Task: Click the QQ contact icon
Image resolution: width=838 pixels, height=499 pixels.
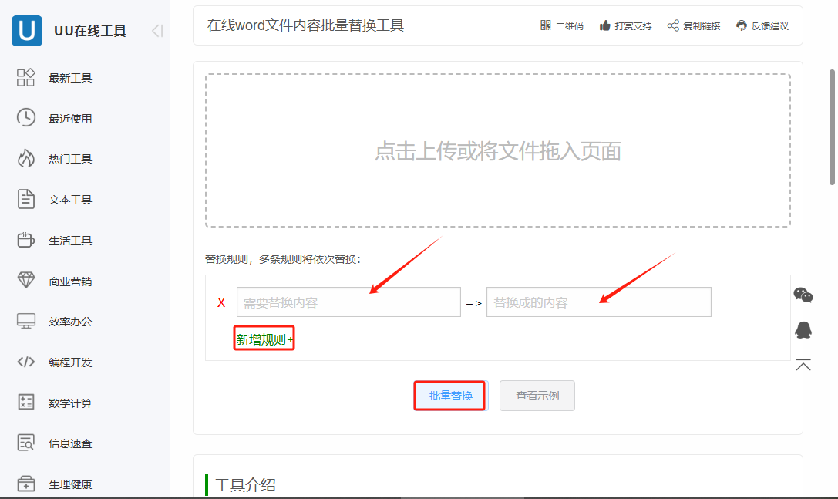Action: (x=804, y=330)
